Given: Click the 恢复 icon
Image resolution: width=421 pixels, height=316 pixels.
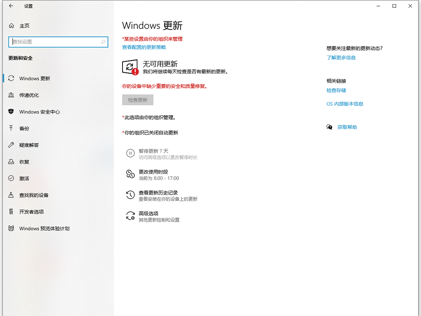Looking at the screenshot, I should click(x=11, y=161).
